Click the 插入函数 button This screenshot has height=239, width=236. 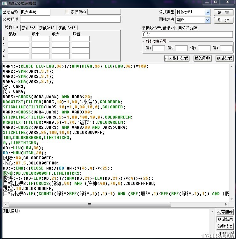(x=203, y=58)
